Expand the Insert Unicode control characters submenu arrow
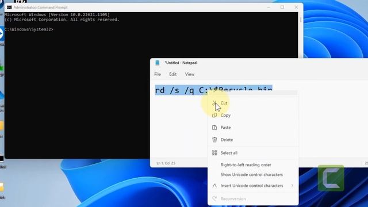 point(292,186)
